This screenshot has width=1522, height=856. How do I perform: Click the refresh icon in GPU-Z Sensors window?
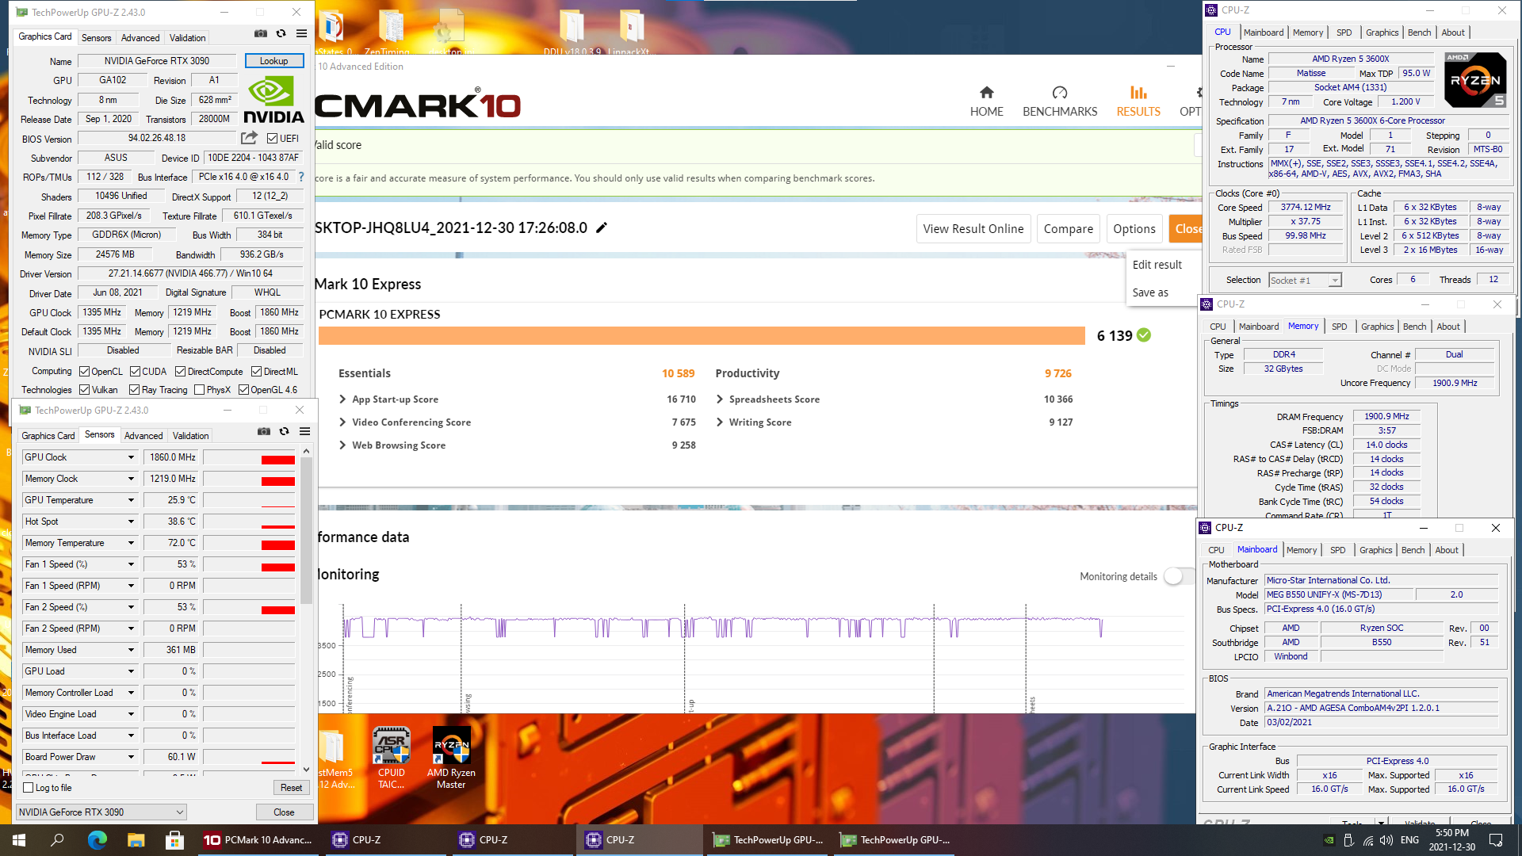(x=284, y=431)
